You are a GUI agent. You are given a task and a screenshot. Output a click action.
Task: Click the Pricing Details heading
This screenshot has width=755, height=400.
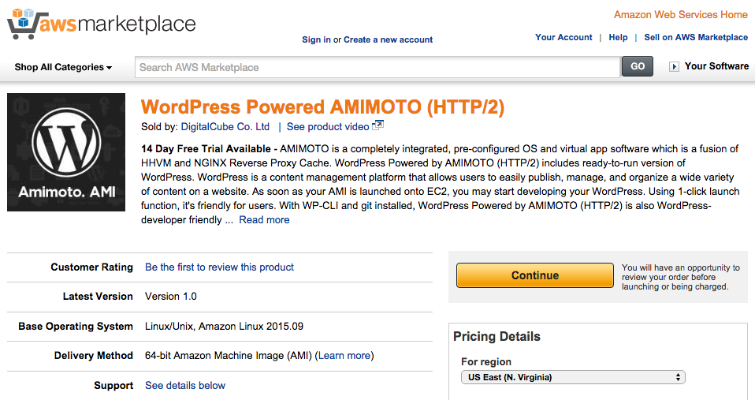tap(497, 336)
